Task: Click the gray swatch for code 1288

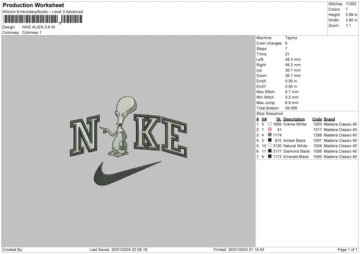Action: pyautogui.click(x=270, y=135)
